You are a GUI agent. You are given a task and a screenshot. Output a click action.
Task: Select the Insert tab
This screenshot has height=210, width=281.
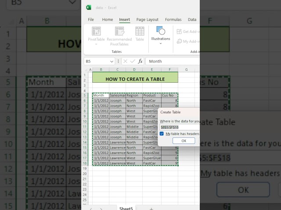pos(125,19)
